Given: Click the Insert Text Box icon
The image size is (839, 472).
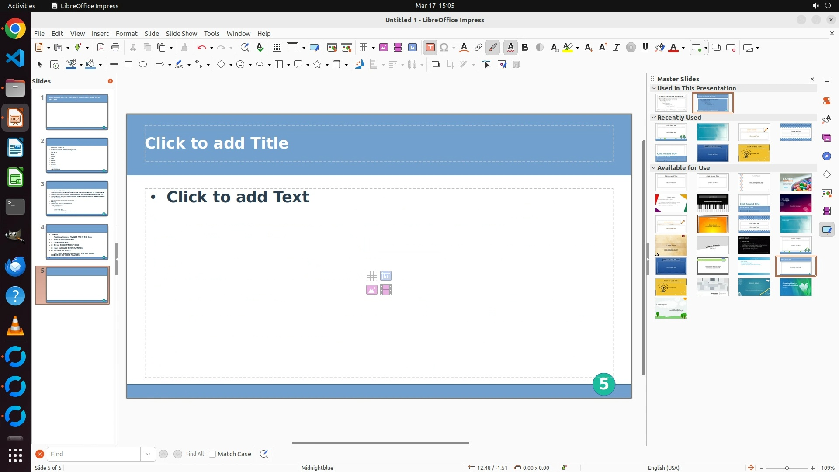Looking at the screenshot, I should 430,48.
